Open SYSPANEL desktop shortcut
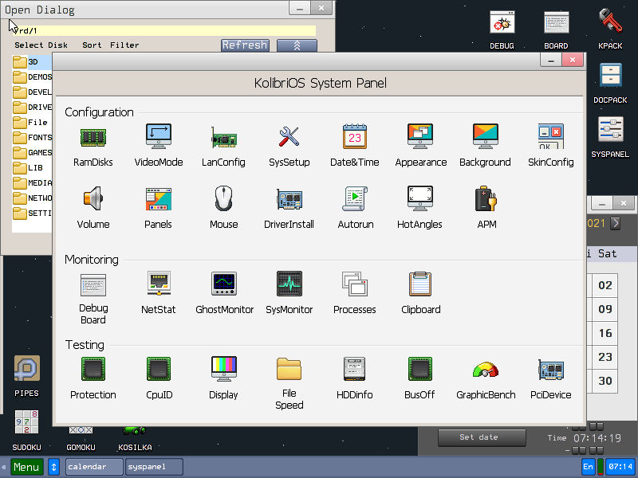 pyautogui.click(x=610, y=129)
